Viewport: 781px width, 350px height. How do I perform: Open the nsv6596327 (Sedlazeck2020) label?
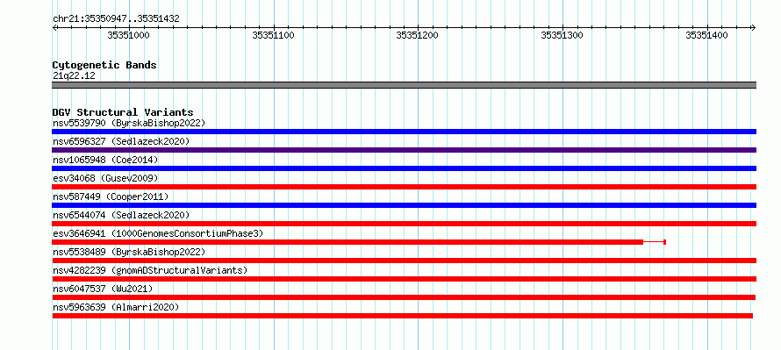[x=121, y=141]
